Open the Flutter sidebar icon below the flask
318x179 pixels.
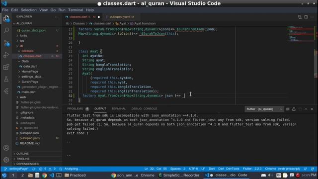(6, 91)
